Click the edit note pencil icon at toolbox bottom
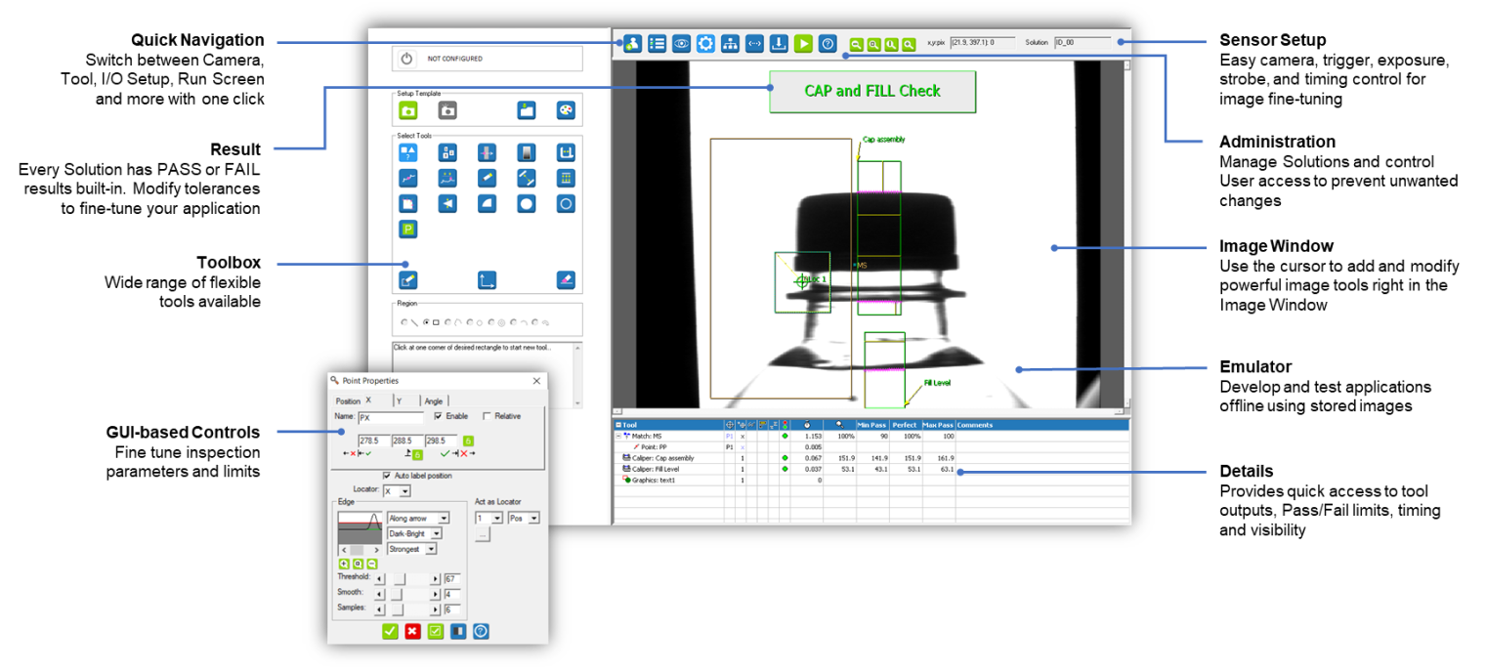This screenshot has width=1486, height=672. (x=408, y=280)
